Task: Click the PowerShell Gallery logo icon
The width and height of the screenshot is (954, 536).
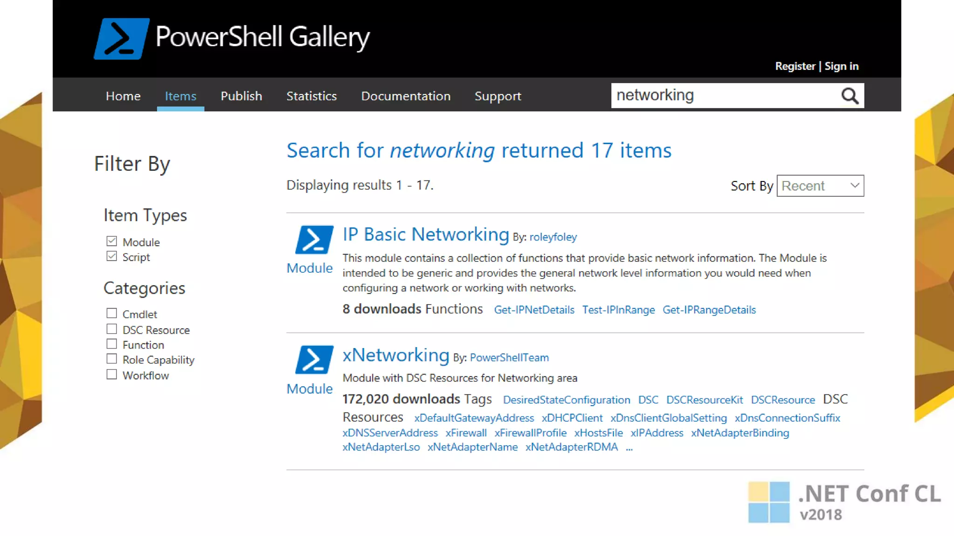Action: [121, 39]
